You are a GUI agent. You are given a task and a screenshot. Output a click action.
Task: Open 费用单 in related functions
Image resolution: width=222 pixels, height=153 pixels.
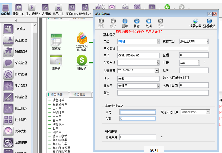click(57, 120)
